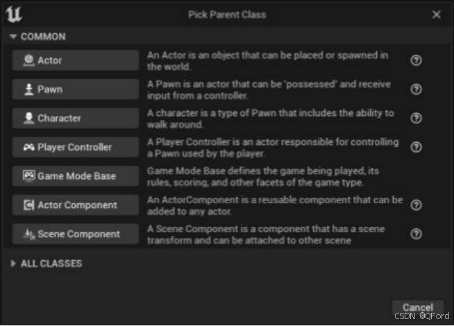The image size is (454, 326).
Task: Pick Scene Component as parent class
Action: click(x=75, y=234)
